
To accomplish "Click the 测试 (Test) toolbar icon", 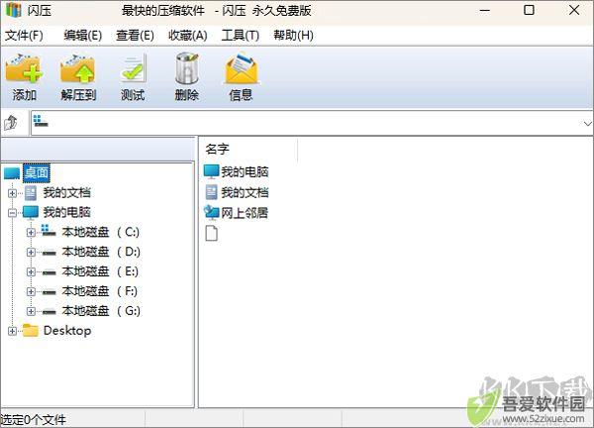I will pos(133,69).
